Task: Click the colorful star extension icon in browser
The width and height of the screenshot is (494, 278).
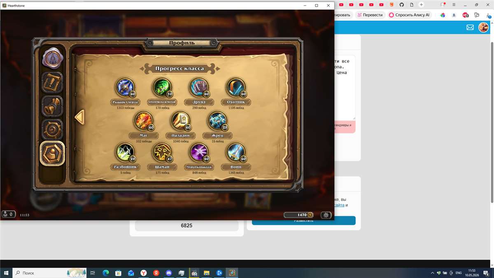Action: [443, 15]
